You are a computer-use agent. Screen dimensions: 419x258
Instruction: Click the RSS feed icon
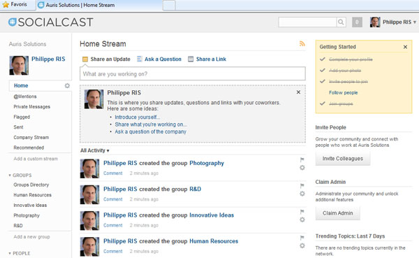pyautogui.click(x=302, y=43)
